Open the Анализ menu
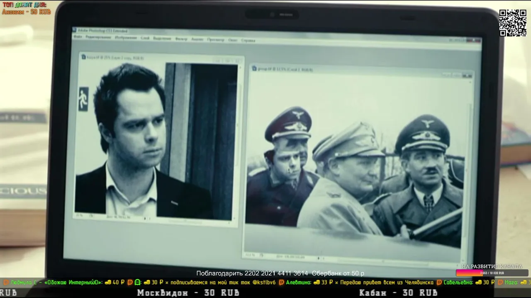The width and height of the screenshot is (531, 298). click(x=197, y=39)
